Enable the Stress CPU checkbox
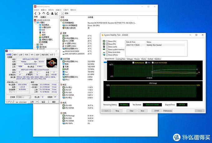Screen dimensions: 212x143 click(x=107, y=41)
